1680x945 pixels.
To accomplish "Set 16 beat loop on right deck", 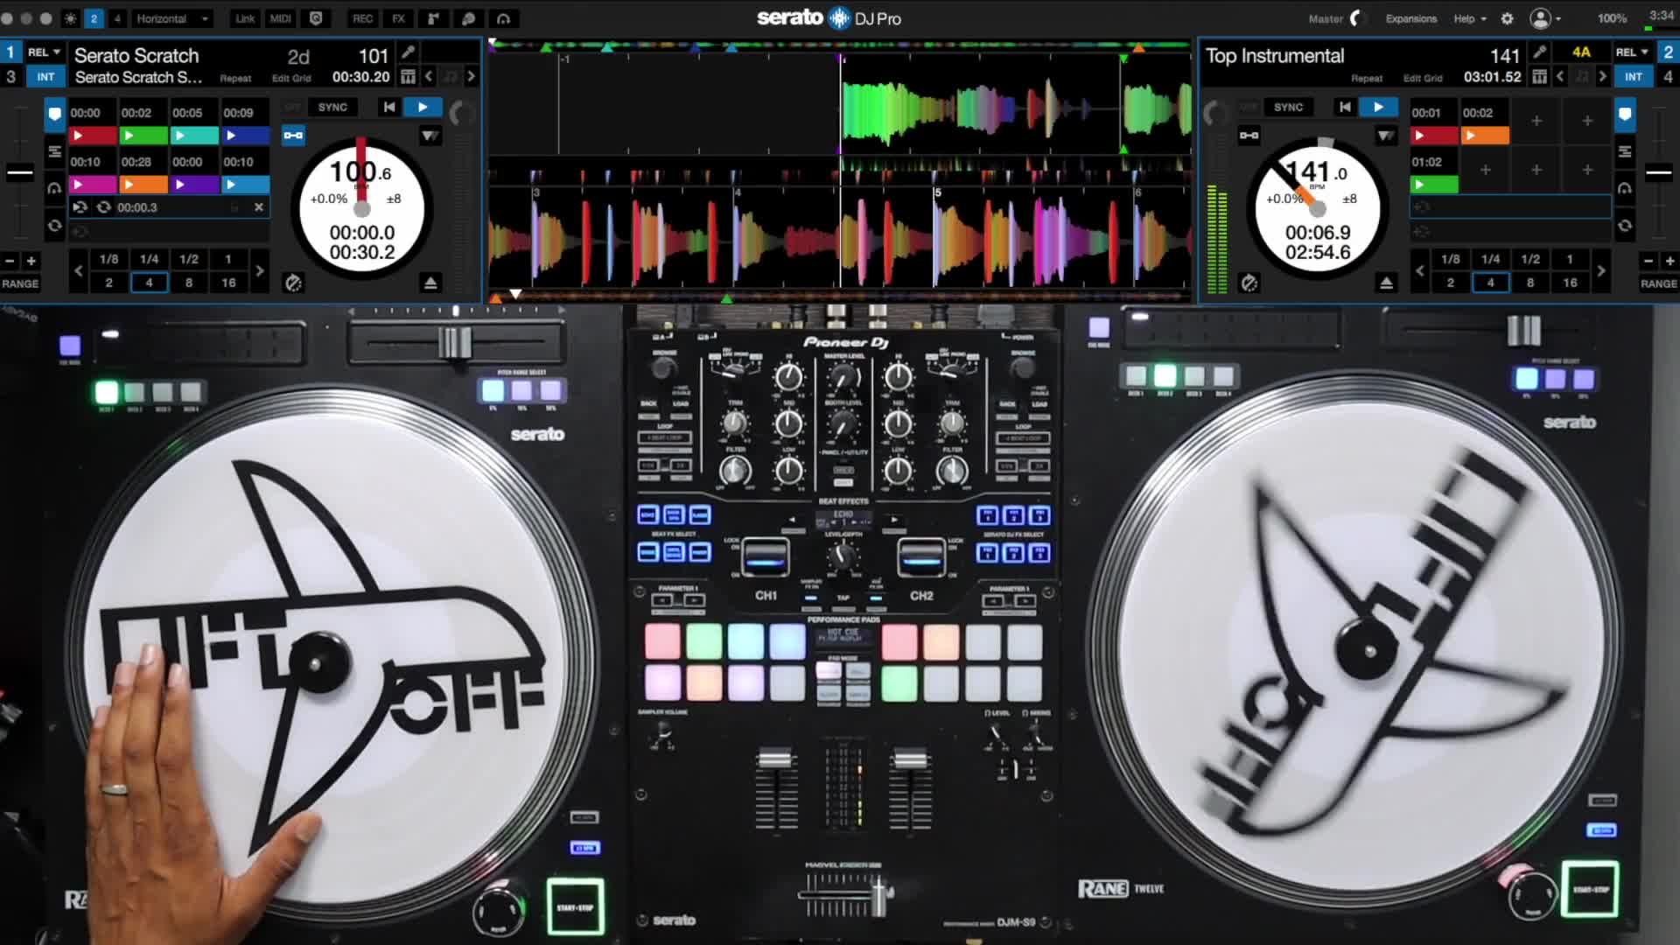I will tap(1570, 283).
